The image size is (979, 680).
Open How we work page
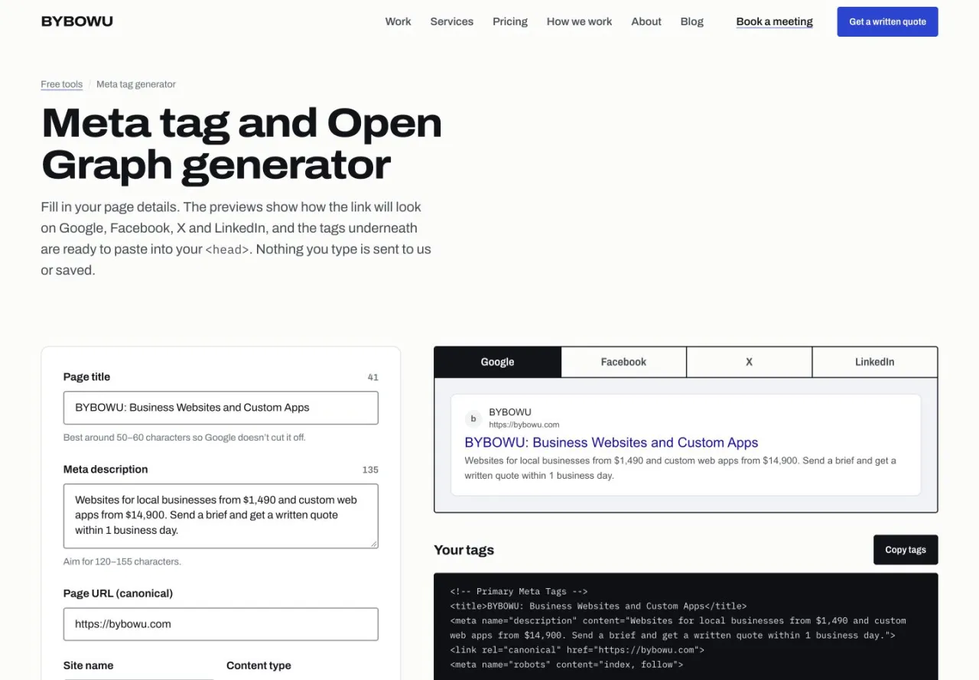click(579, 21)
